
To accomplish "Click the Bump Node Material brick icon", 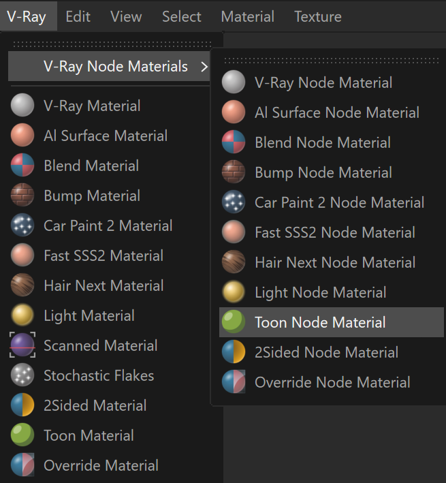I will click(234, 172).
